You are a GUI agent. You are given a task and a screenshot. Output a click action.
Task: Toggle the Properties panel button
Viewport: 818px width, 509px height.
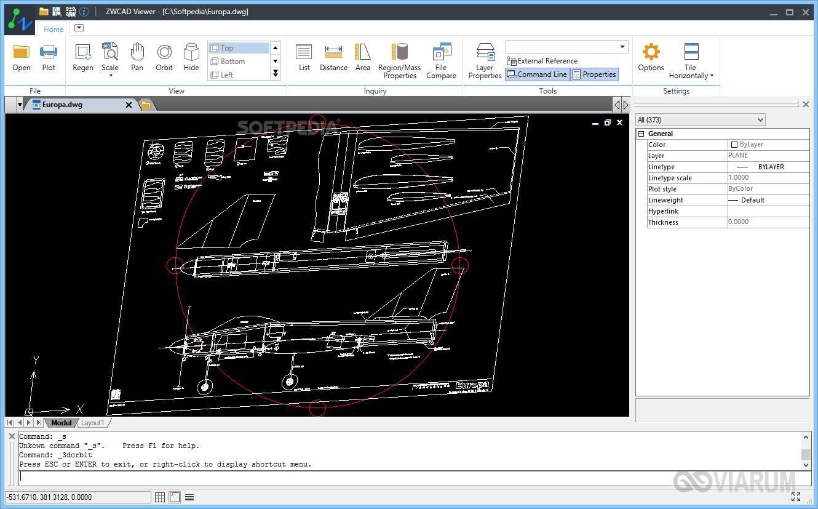click(594, 74)
